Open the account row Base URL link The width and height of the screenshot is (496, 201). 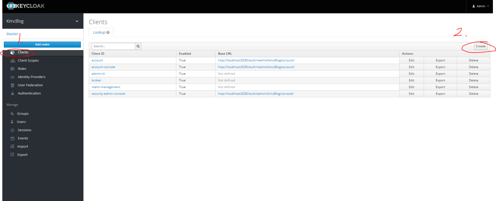pos(256,60)
